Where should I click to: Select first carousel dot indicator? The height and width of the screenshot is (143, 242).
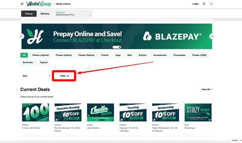click(114, 47)
